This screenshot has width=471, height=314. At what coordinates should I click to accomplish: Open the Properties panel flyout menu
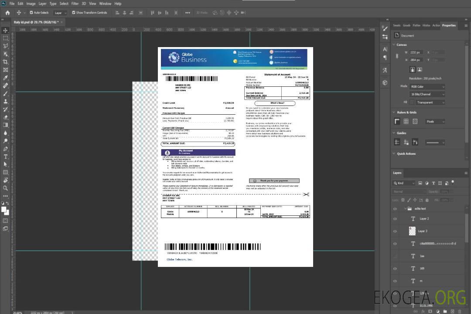click(466, 26)
